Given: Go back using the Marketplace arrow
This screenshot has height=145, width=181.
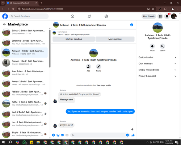Looking at the screenshot, I should pos(4,24).
